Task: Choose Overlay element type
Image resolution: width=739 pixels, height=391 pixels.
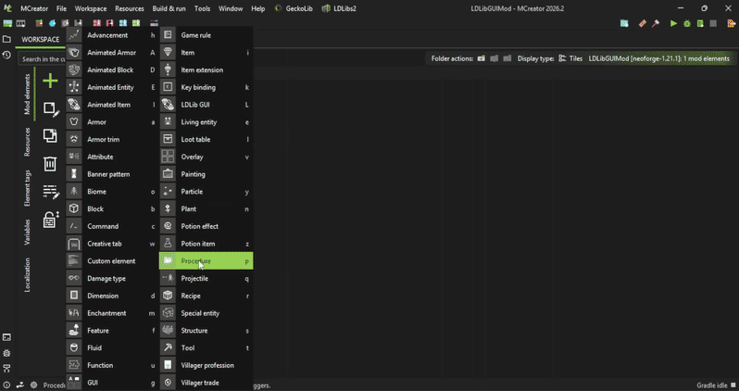Action: [x=206, y=157]
